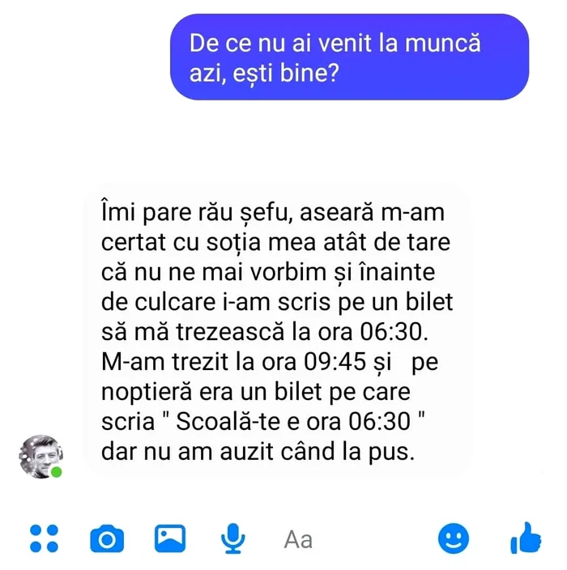Click the word 'noptieră' in the reply
The image size is (567, 570).
tap(147, 392)
